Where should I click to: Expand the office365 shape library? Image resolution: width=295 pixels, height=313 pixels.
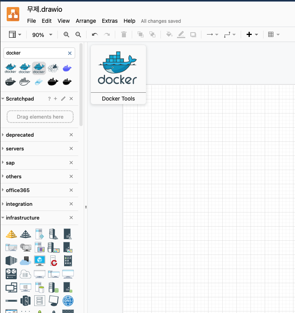tap(18, 190)
